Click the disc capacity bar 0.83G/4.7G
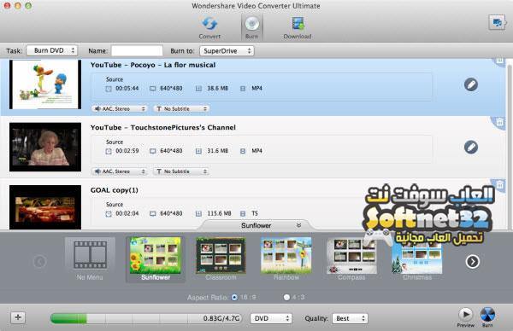Image resolution: width=513 pixels, height=331 pixels. (146, 318)
